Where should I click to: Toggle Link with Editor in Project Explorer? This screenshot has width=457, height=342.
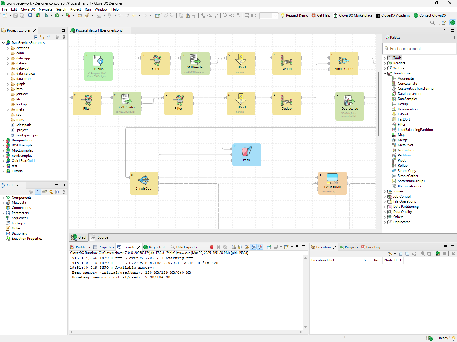[x=42, y=37]
